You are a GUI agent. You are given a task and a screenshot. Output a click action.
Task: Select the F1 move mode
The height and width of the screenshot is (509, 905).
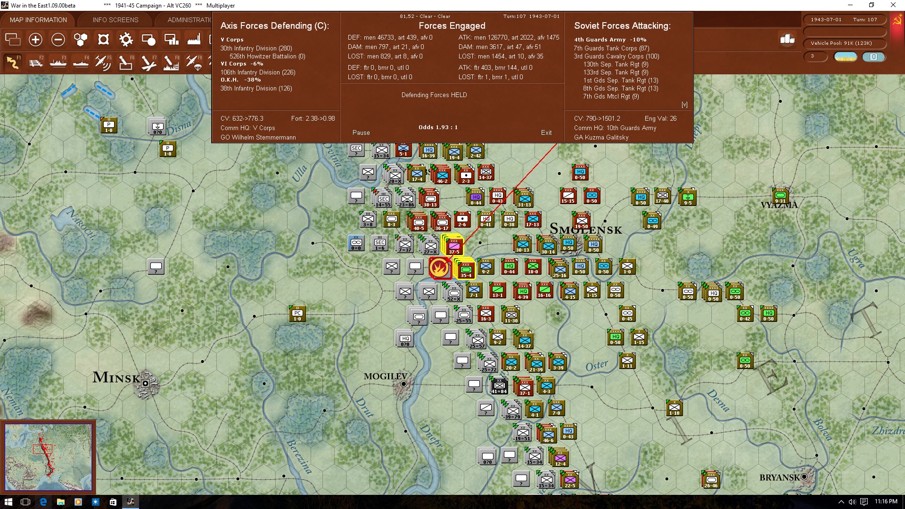pyautogui.click(x=13, y=62)
